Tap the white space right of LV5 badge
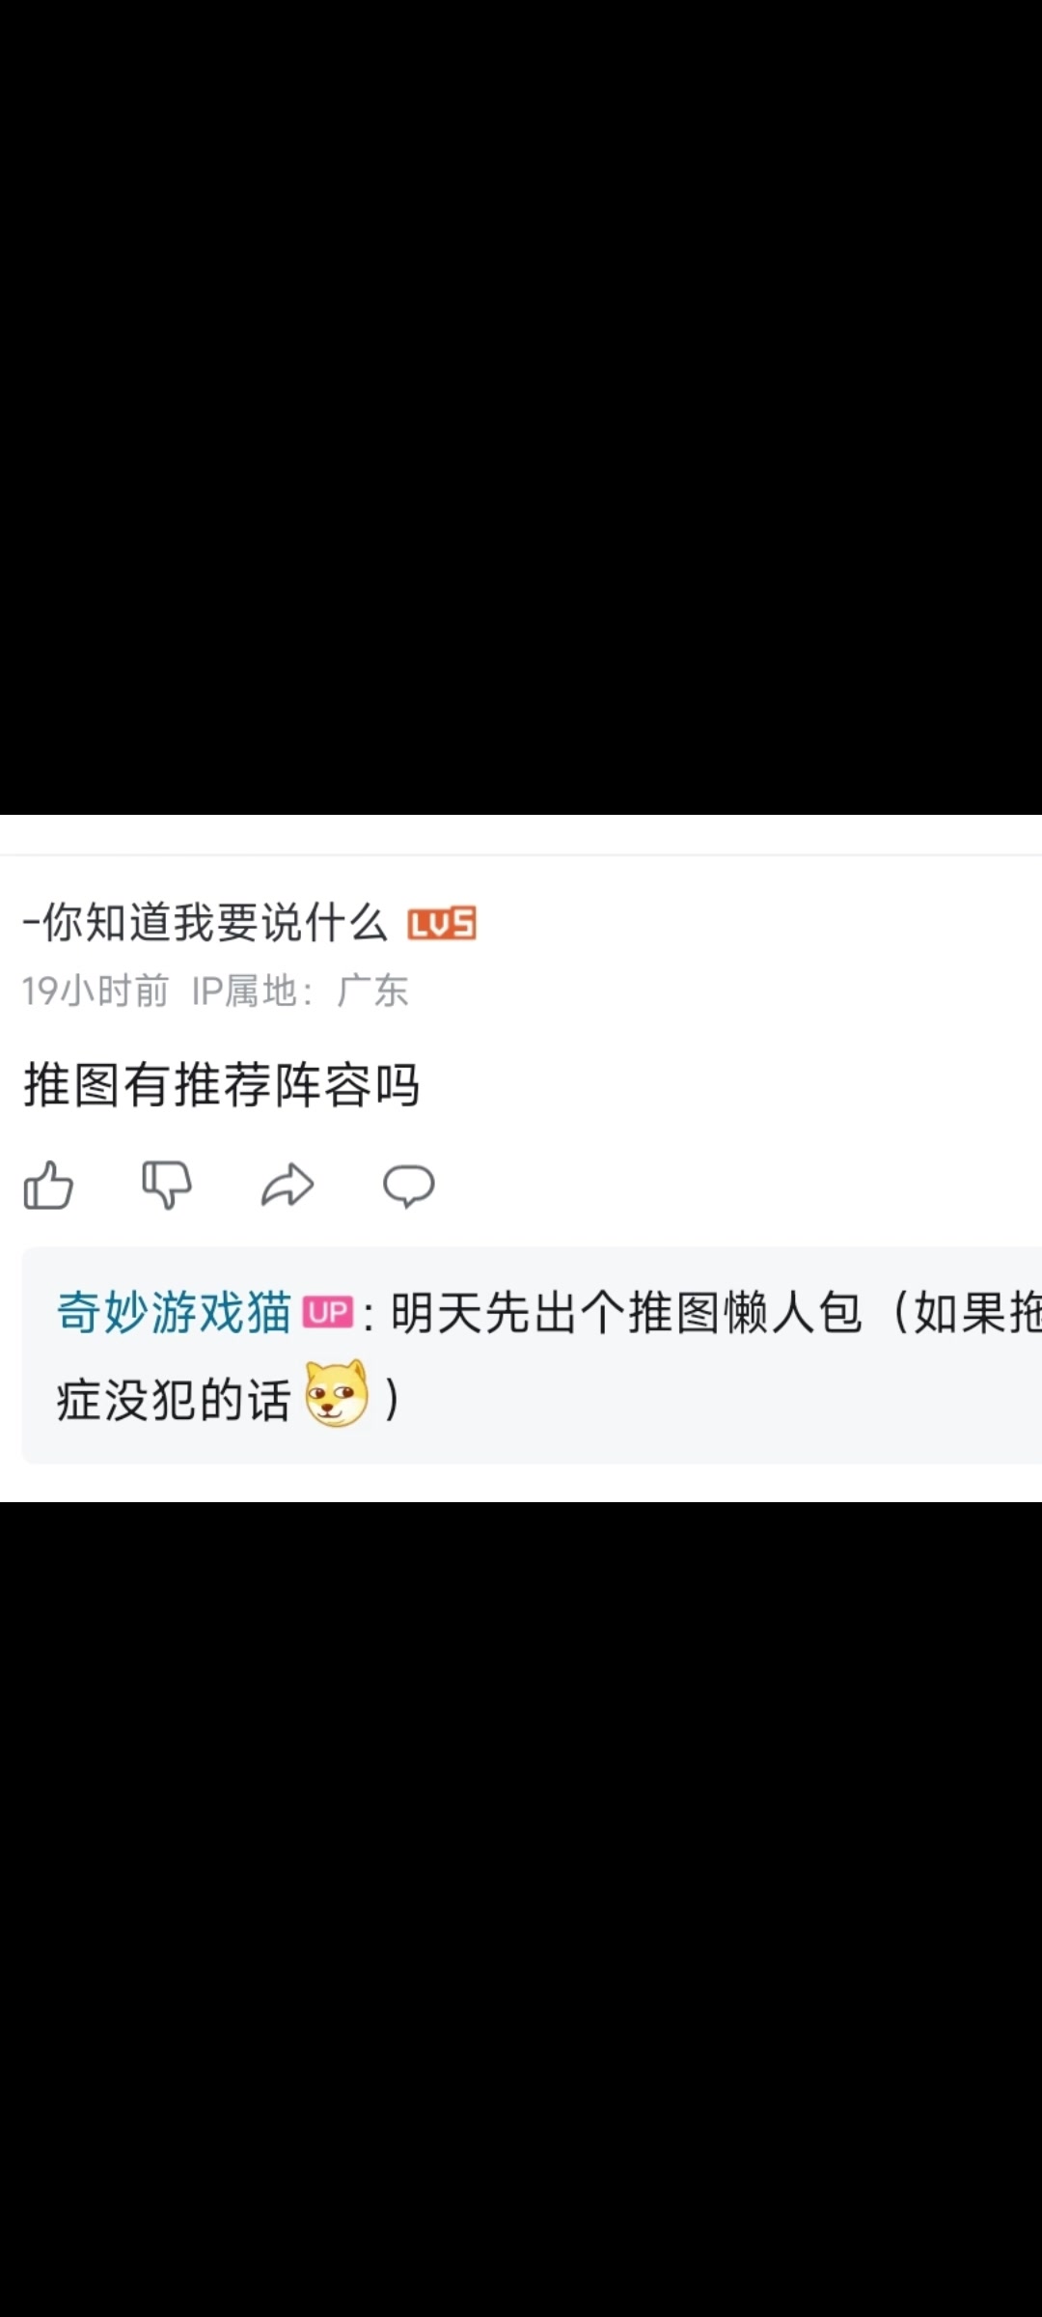Image resolution: width=1042 pixels, height=2317 pixels. pos(759,924)
